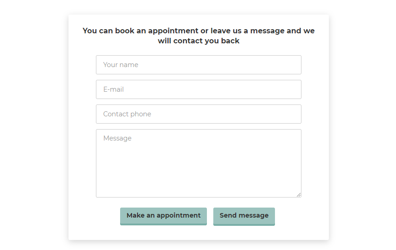Viewport: 396px width, 250px height.
Task: Send the message with Send message button
Action: 244,216
